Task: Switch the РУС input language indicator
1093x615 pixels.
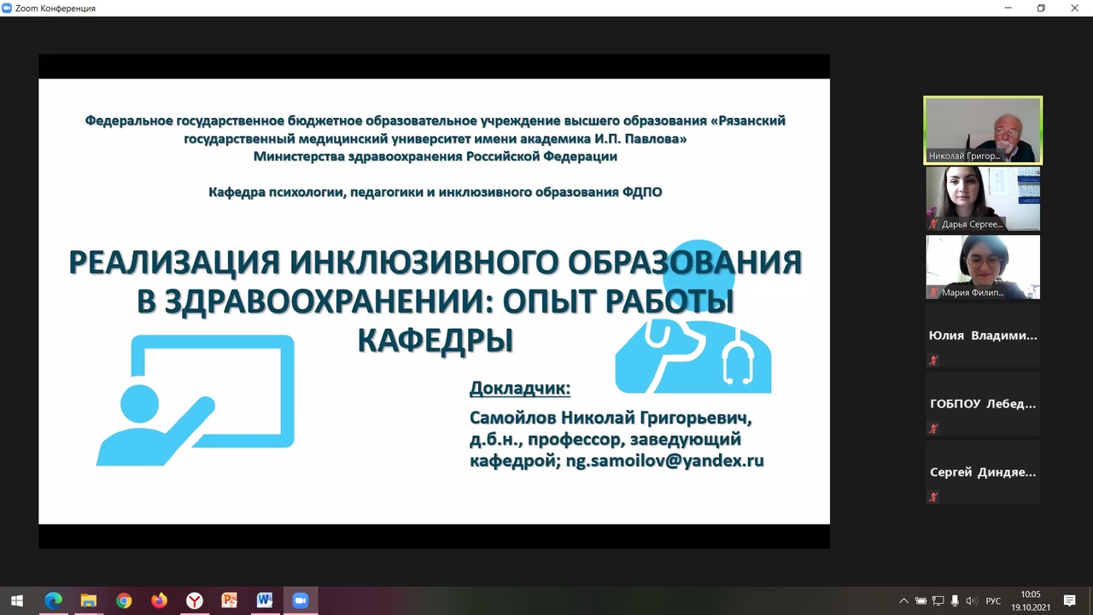Action: click(x=993, y=600)
